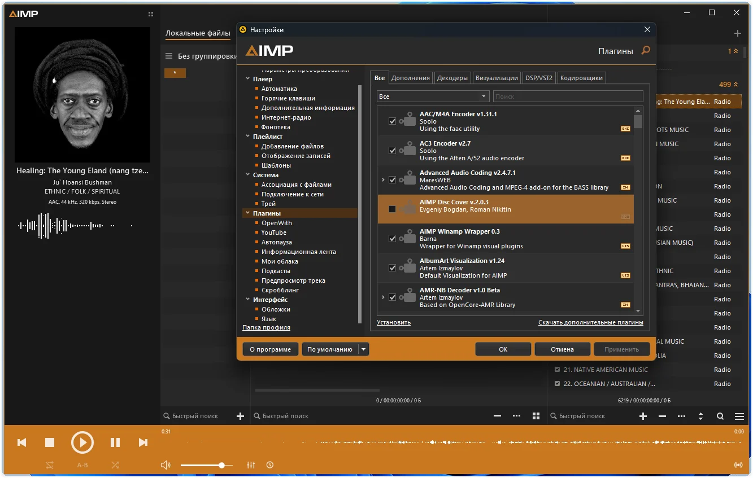Skip to next track icon
Image resolution: width=753 pixels, height=478 pixels.
143,442
